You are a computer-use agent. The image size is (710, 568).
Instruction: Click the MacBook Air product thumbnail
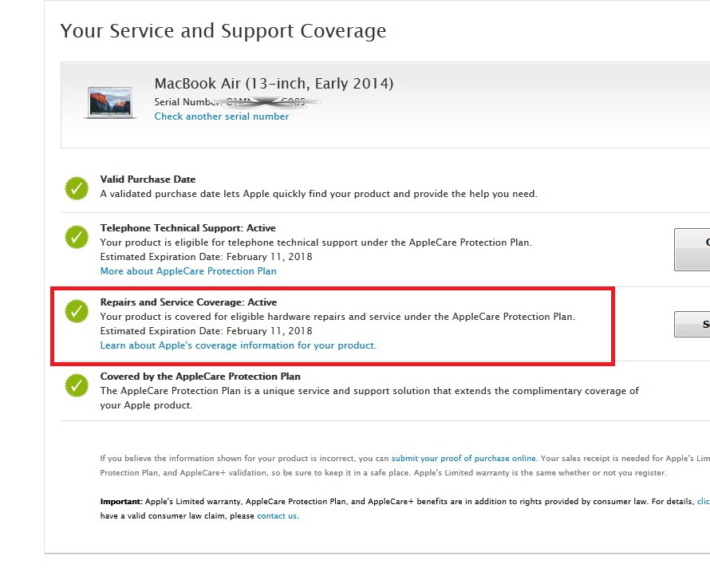[110, 103]
